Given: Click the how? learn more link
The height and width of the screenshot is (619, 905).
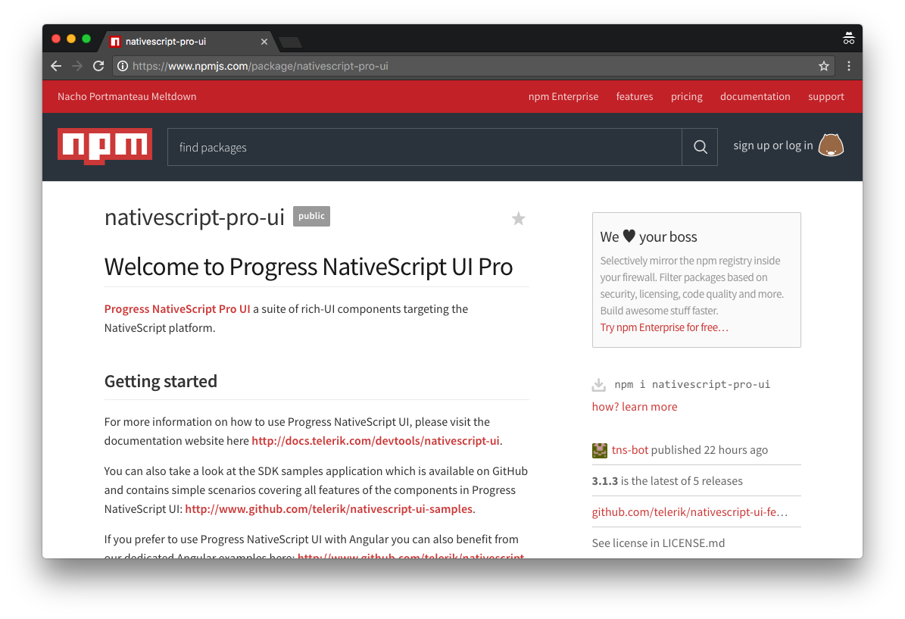Looking at the screenshot, I should pos(635,406).
